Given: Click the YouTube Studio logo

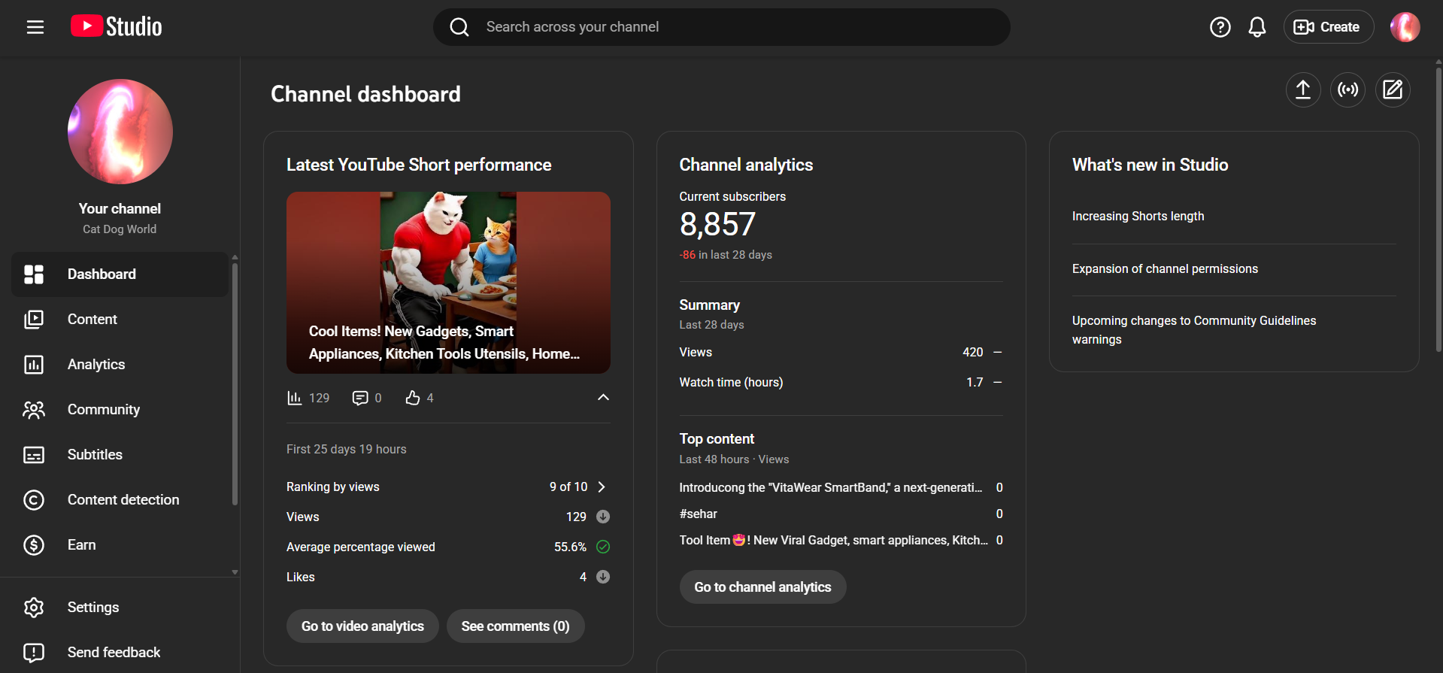Looking at the screenshot, I should coord(117,27).
